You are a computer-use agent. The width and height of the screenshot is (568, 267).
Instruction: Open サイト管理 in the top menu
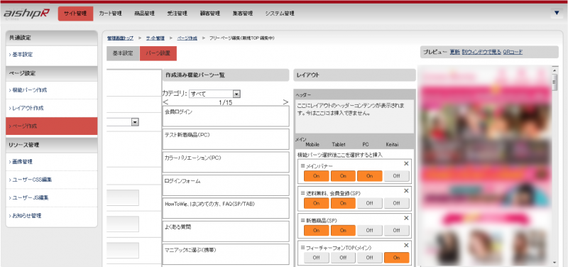[x=75, y=13]
